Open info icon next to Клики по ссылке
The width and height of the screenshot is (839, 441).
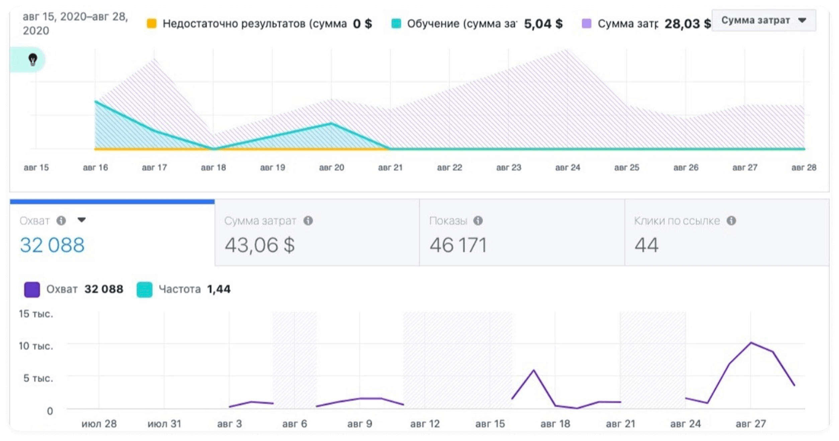pyautogui.click(x=731, y=220)
